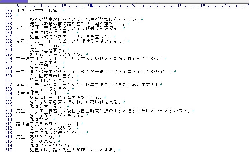Click the line '多くの児童が座っていて、先生が教壇に立っている。'
The width and height of the screenshot is (249, 152).
(85, 19)
